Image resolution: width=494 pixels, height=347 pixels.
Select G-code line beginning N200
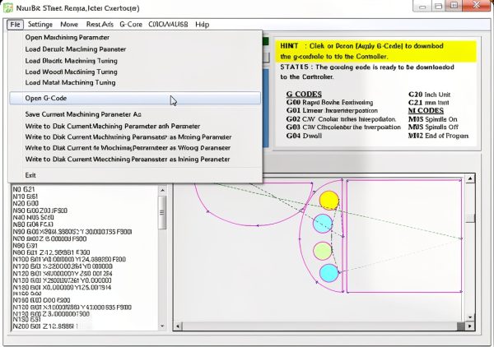[x=44, y=326]
